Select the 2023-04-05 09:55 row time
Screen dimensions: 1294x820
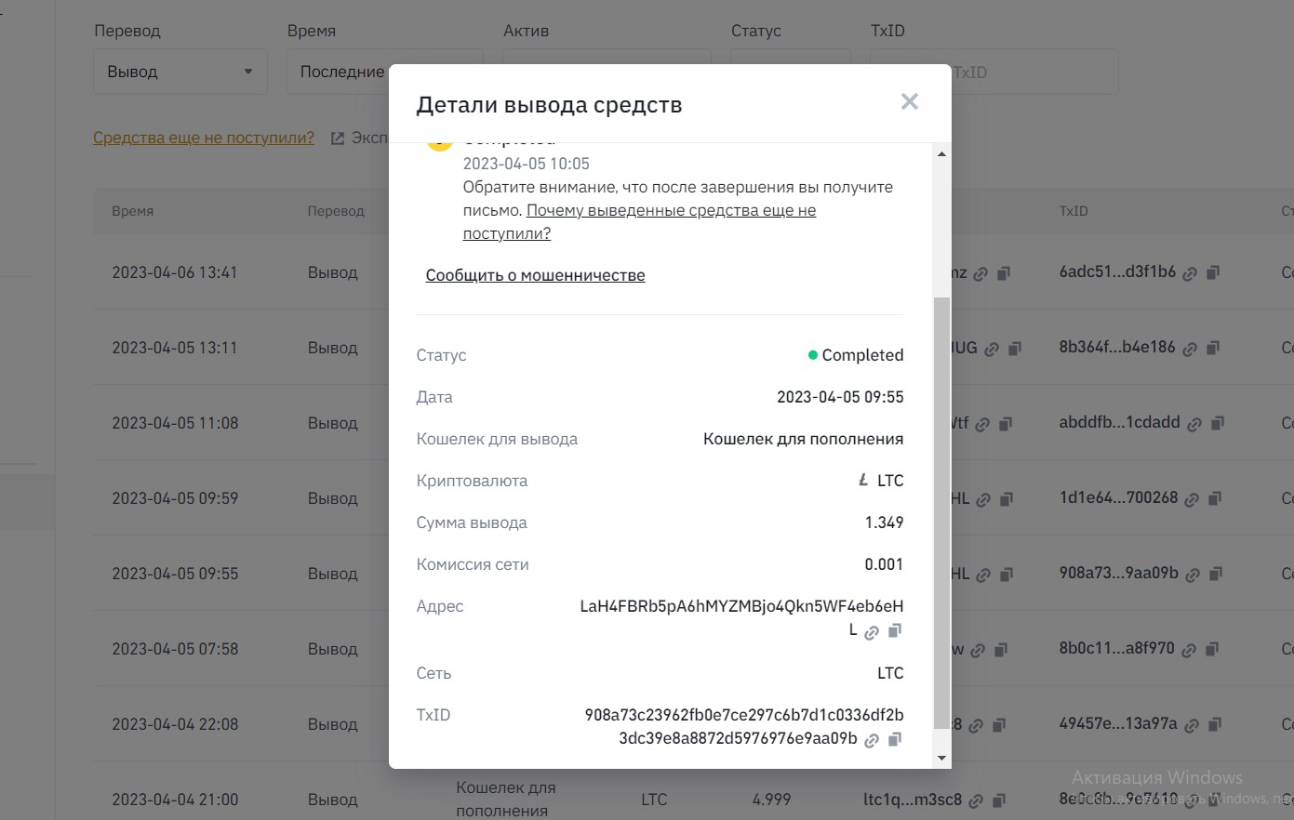[175, 574]
